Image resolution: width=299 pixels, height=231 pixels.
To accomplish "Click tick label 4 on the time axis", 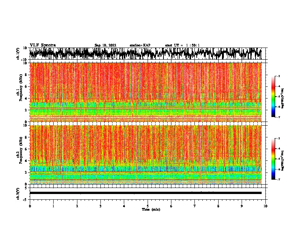I will 124,206.
